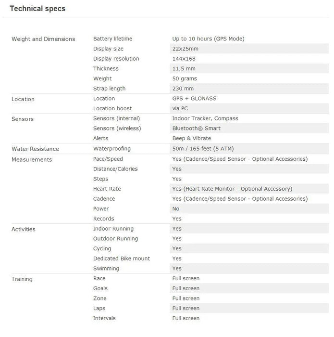Click the Display resolution 144x168 value
The image size is (334, 337).
point(184,59)
